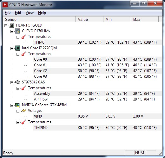Click thermometer icon under CLEVO P170HMx

[23, 37]
